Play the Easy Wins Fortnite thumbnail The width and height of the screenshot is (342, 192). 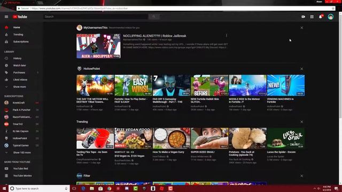click(133, 85)
